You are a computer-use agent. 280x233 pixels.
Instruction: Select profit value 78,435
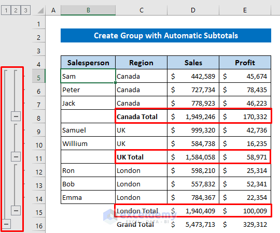click(245, 90)
